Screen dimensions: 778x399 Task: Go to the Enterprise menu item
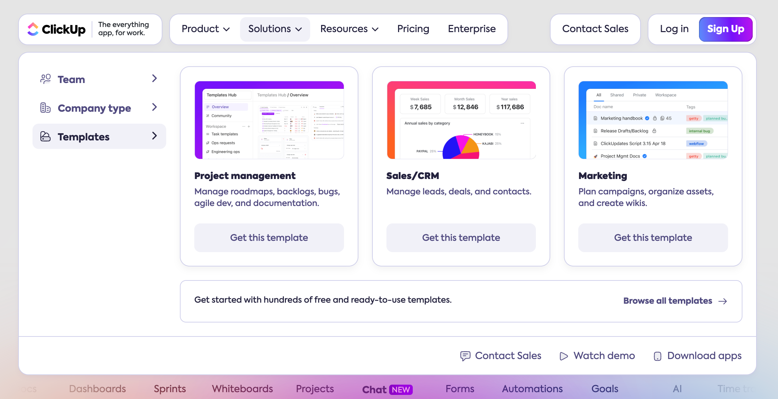point(472,29)
